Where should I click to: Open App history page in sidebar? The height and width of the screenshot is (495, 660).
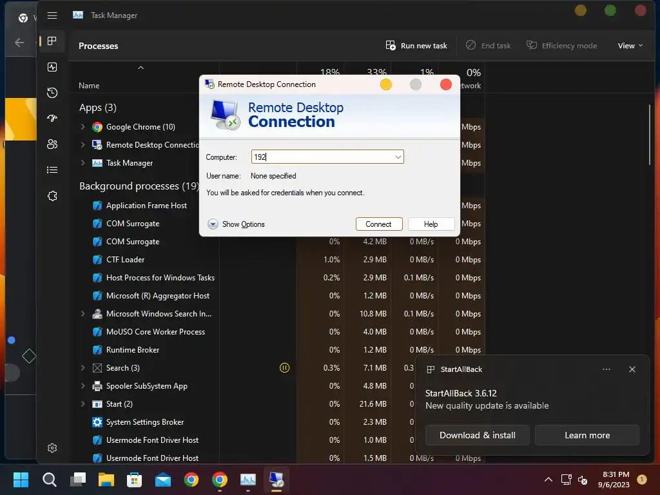tap(52, 93)
